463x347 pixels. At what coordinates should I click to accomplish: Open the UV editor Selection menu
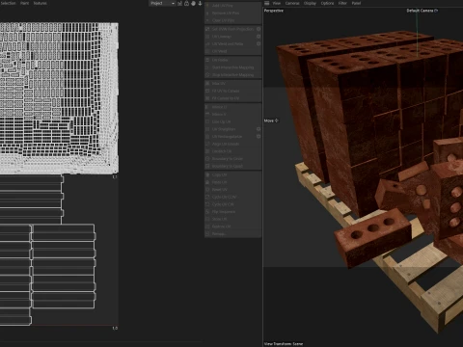pos(8,3)
